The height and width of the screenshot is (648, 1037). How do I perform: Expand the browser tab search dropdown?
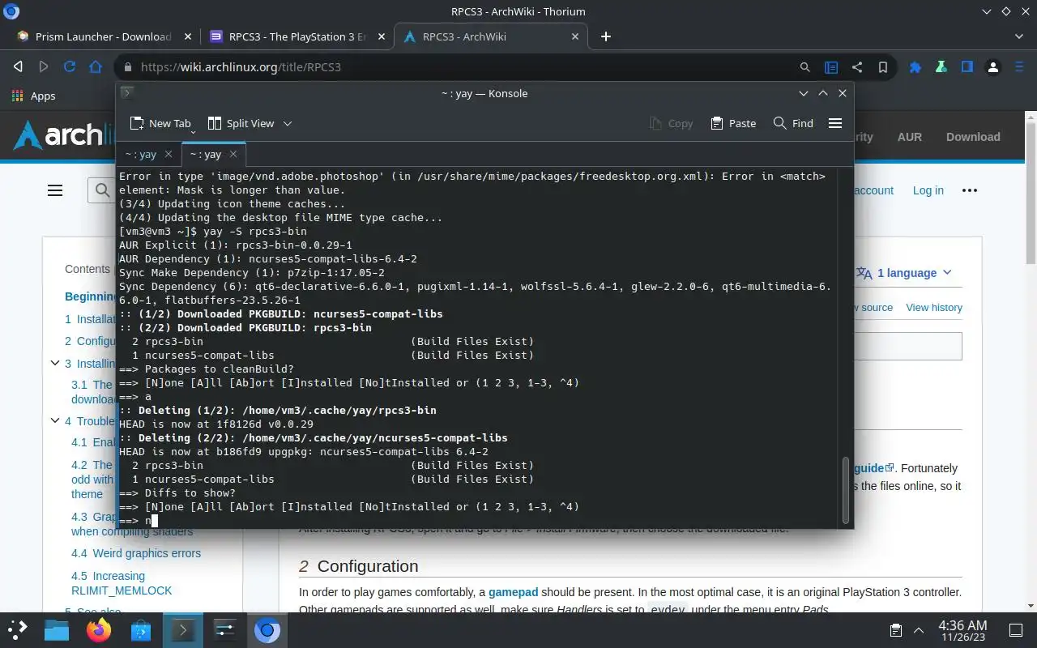pos(1020,36)
